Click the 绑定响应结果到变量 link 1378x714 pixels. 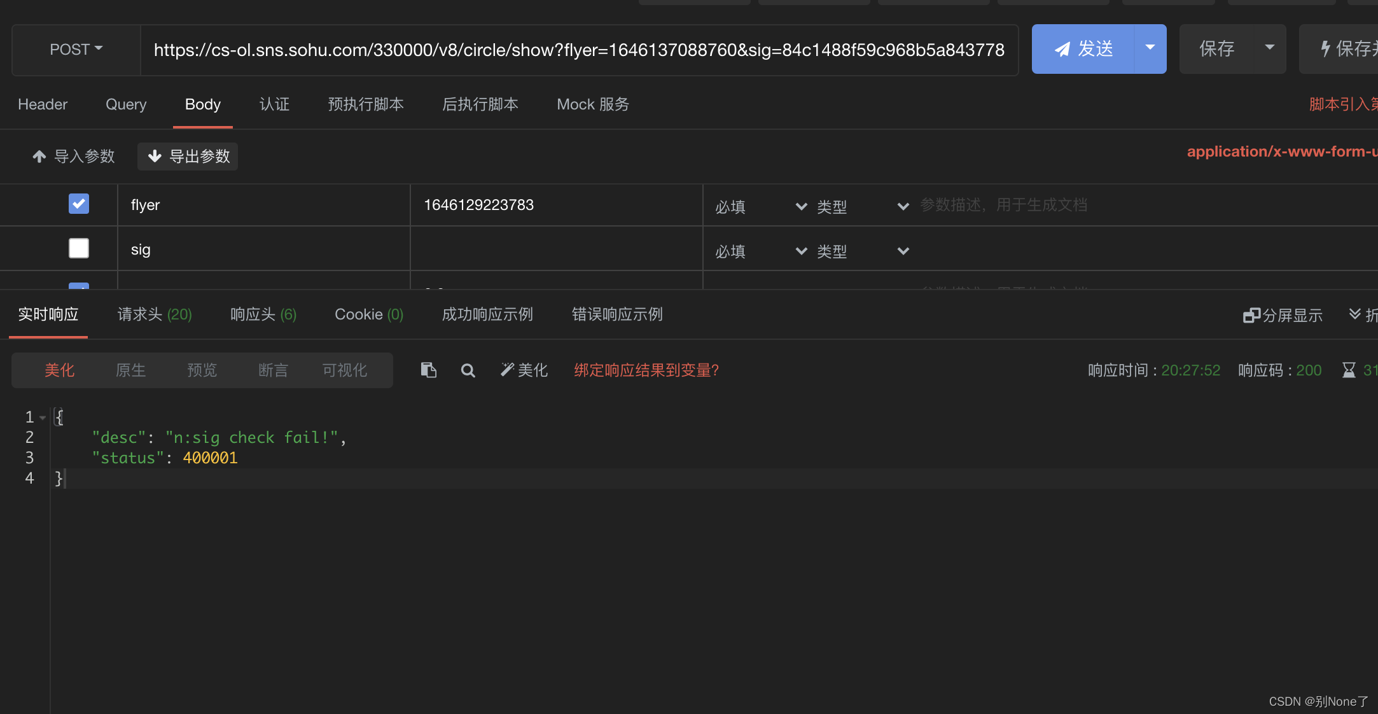(x=646, y=370)
